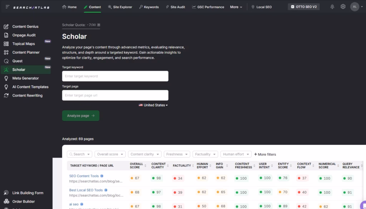The image size is (366, 209).
Task: Switch to the Site Explorer tab
Action: [120, 7]
